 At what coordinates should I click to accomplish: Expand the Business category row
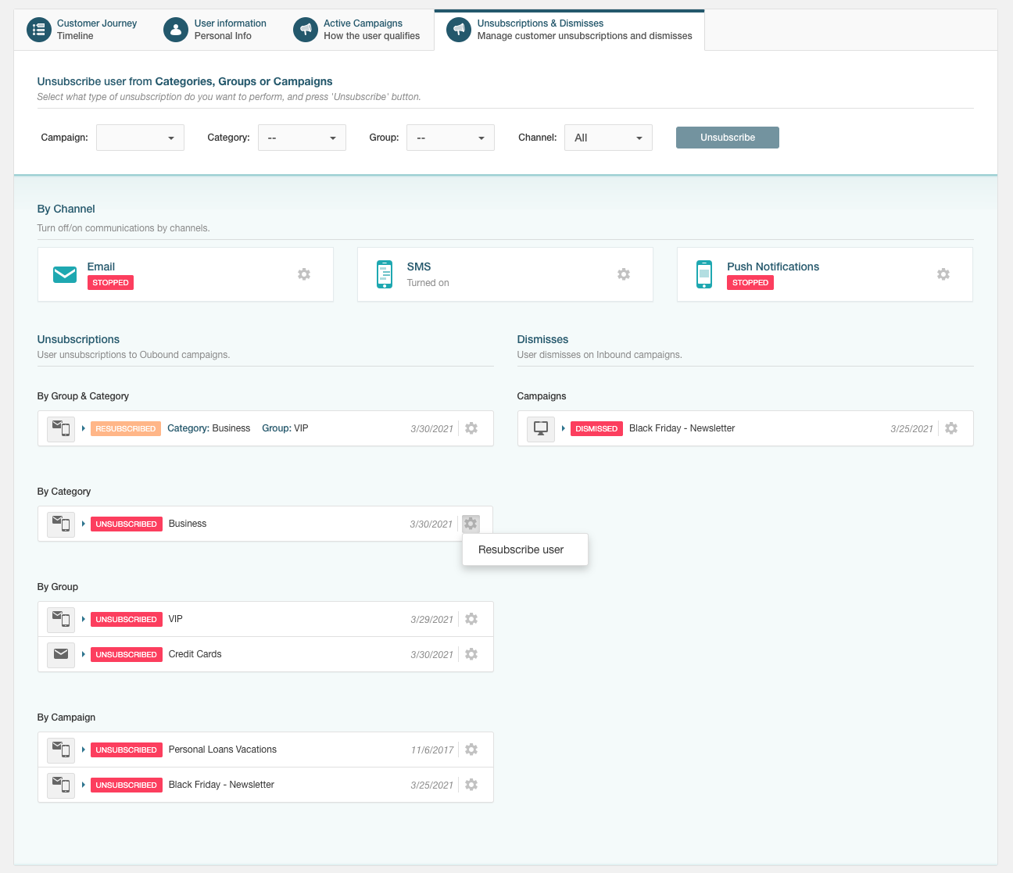84,524
